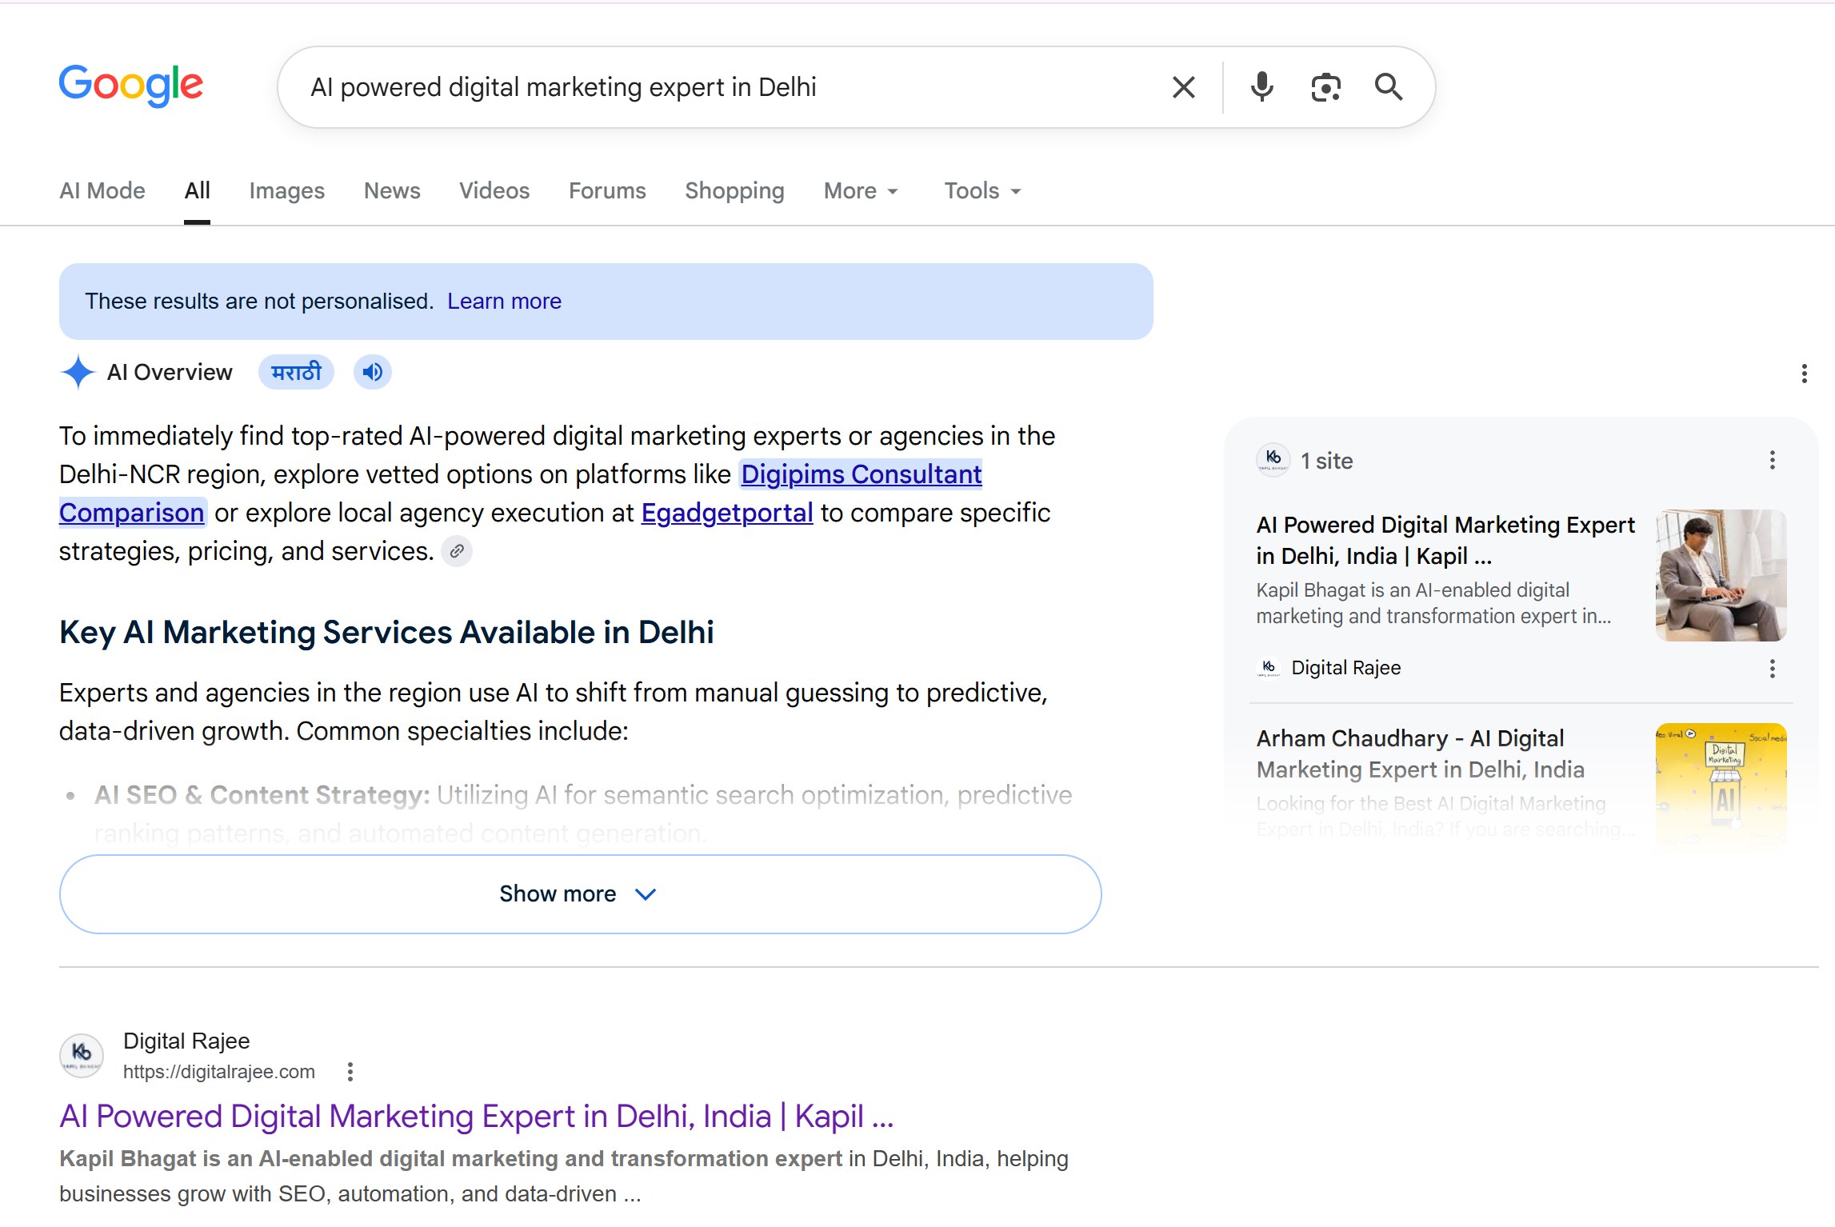This screenshot has width=1835, height=1227.
Task: Start voice search with microphone icon
Action: click(x=1261, y=86)
